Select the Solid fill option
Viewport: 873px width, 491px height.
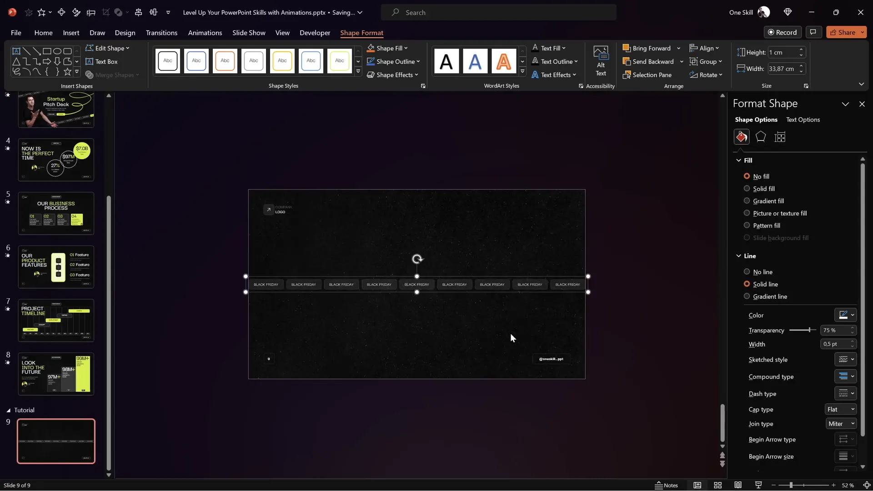pos(747,188)
